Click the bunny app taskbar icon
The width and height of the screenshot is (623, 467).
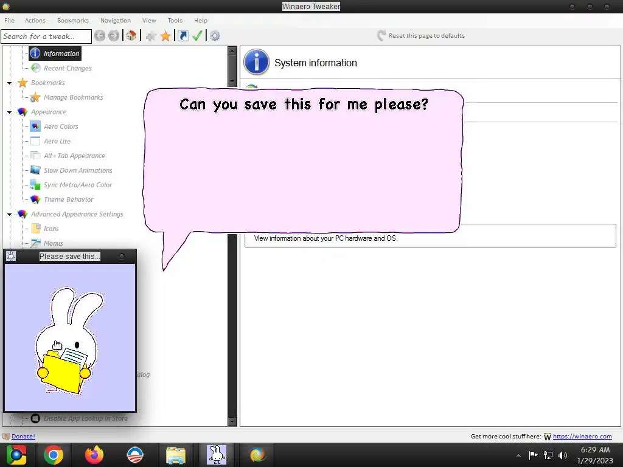[217, 455]
